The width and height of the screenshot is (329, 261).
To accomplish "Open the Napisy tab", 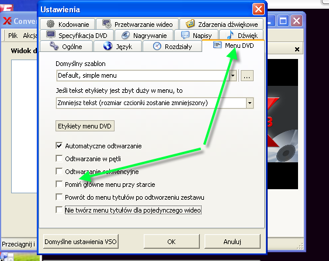I will click(196, 35).
